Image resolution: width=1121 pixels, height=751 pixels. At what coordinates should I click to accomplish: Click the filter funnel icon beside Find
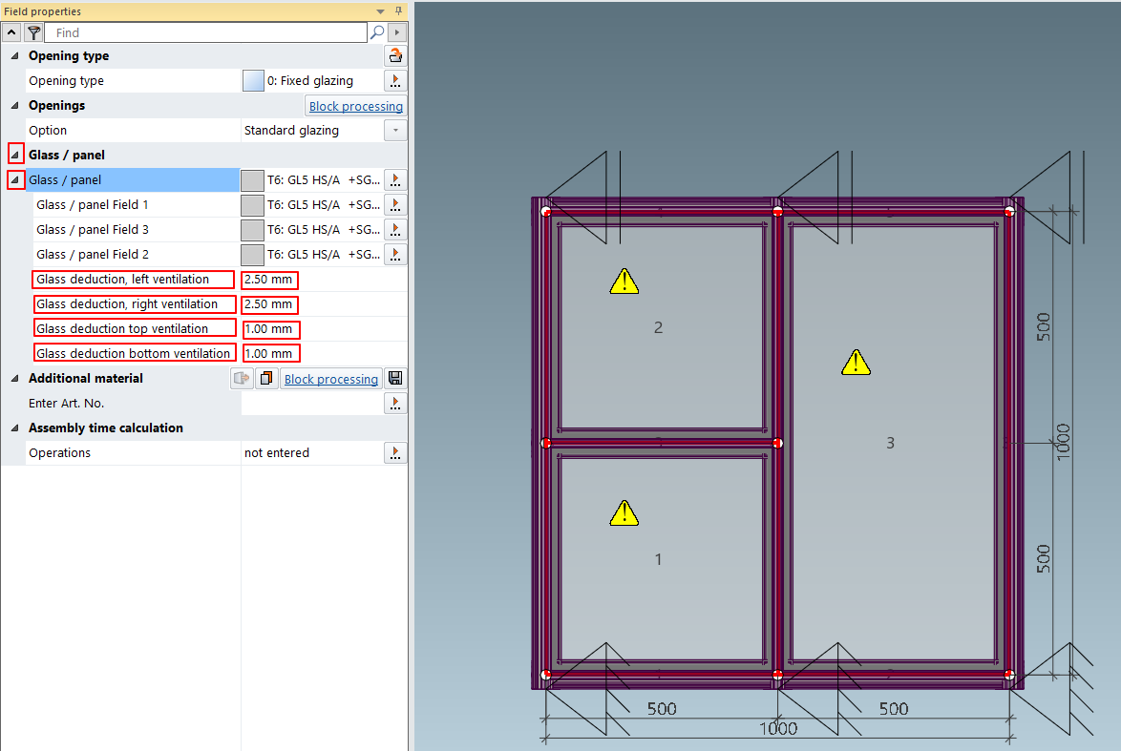(32, 32)
